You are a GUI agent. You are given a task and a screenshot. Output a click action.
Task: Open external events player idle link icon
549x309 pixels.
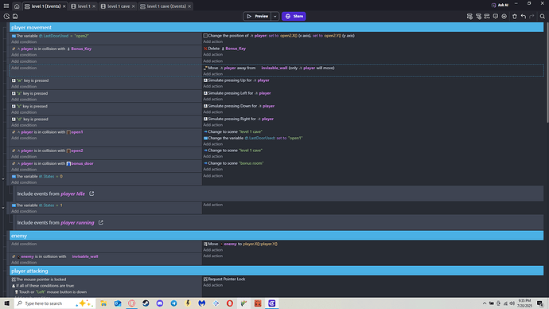pos(91,194)
